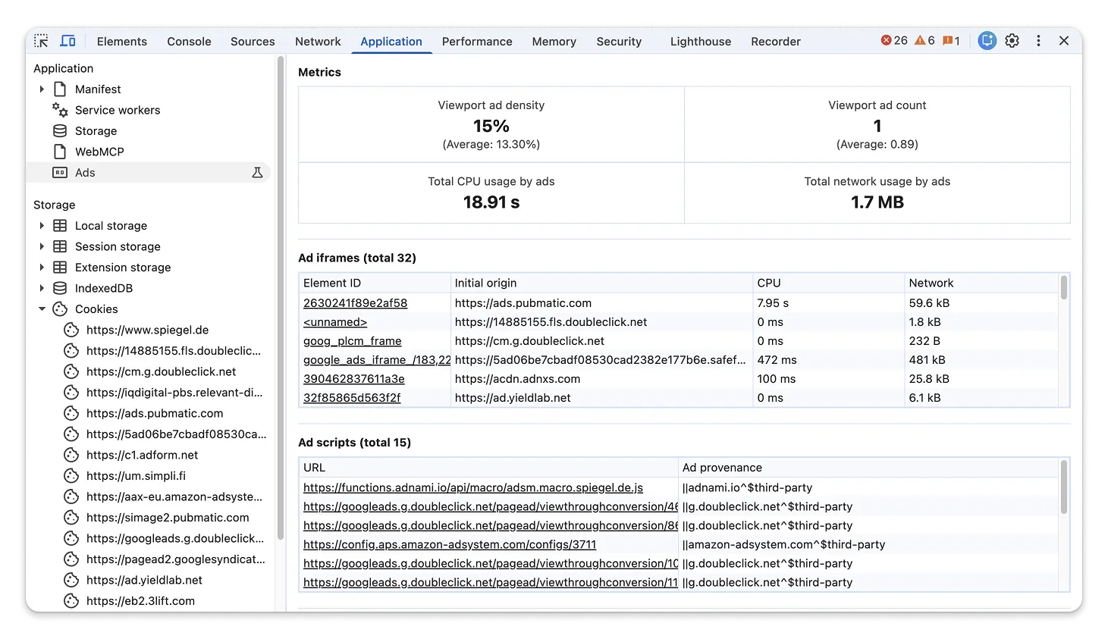Click the warning count 6 indicator
Image resolution: width=1108 pixels, height=639 pixels.
point(924,41)
